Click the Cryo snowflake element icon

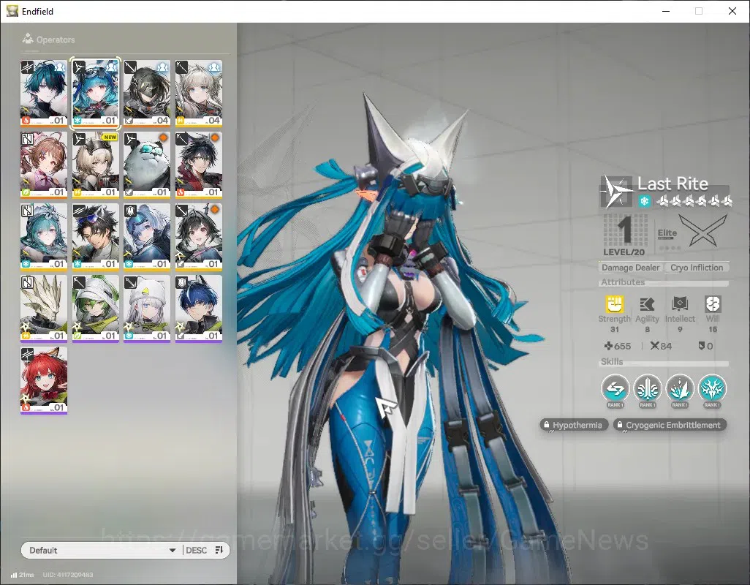(x=644, y=201)
